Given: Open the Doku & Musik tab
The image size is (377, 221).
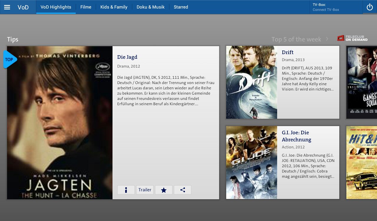Looking at the screenshot, I should coord(151,7).
